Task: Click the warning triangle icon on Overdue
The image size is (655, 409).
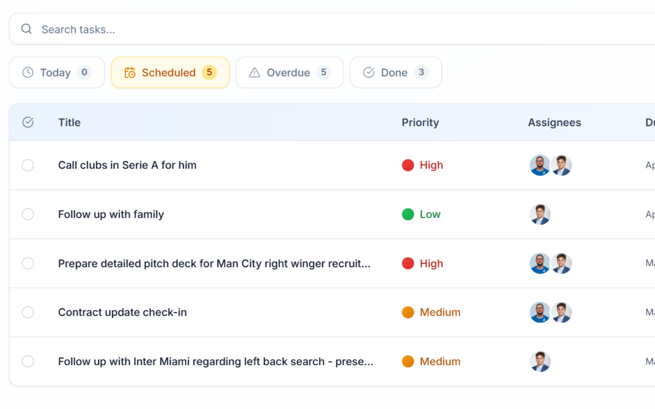Action: (x=255, y=72)
